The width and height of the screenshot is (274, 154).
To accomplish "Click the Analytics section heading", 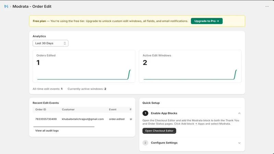I will [x=39, y=36].
